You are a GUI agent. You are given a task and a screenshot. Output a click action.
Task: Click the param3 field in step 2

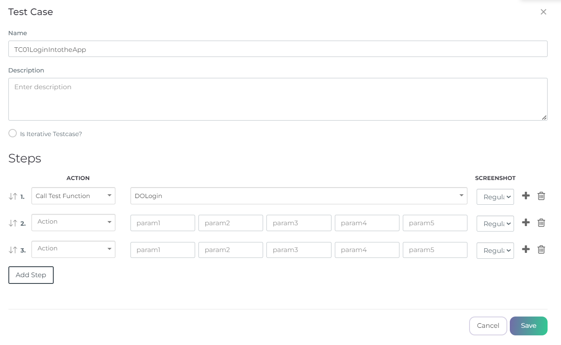(299, 223)
